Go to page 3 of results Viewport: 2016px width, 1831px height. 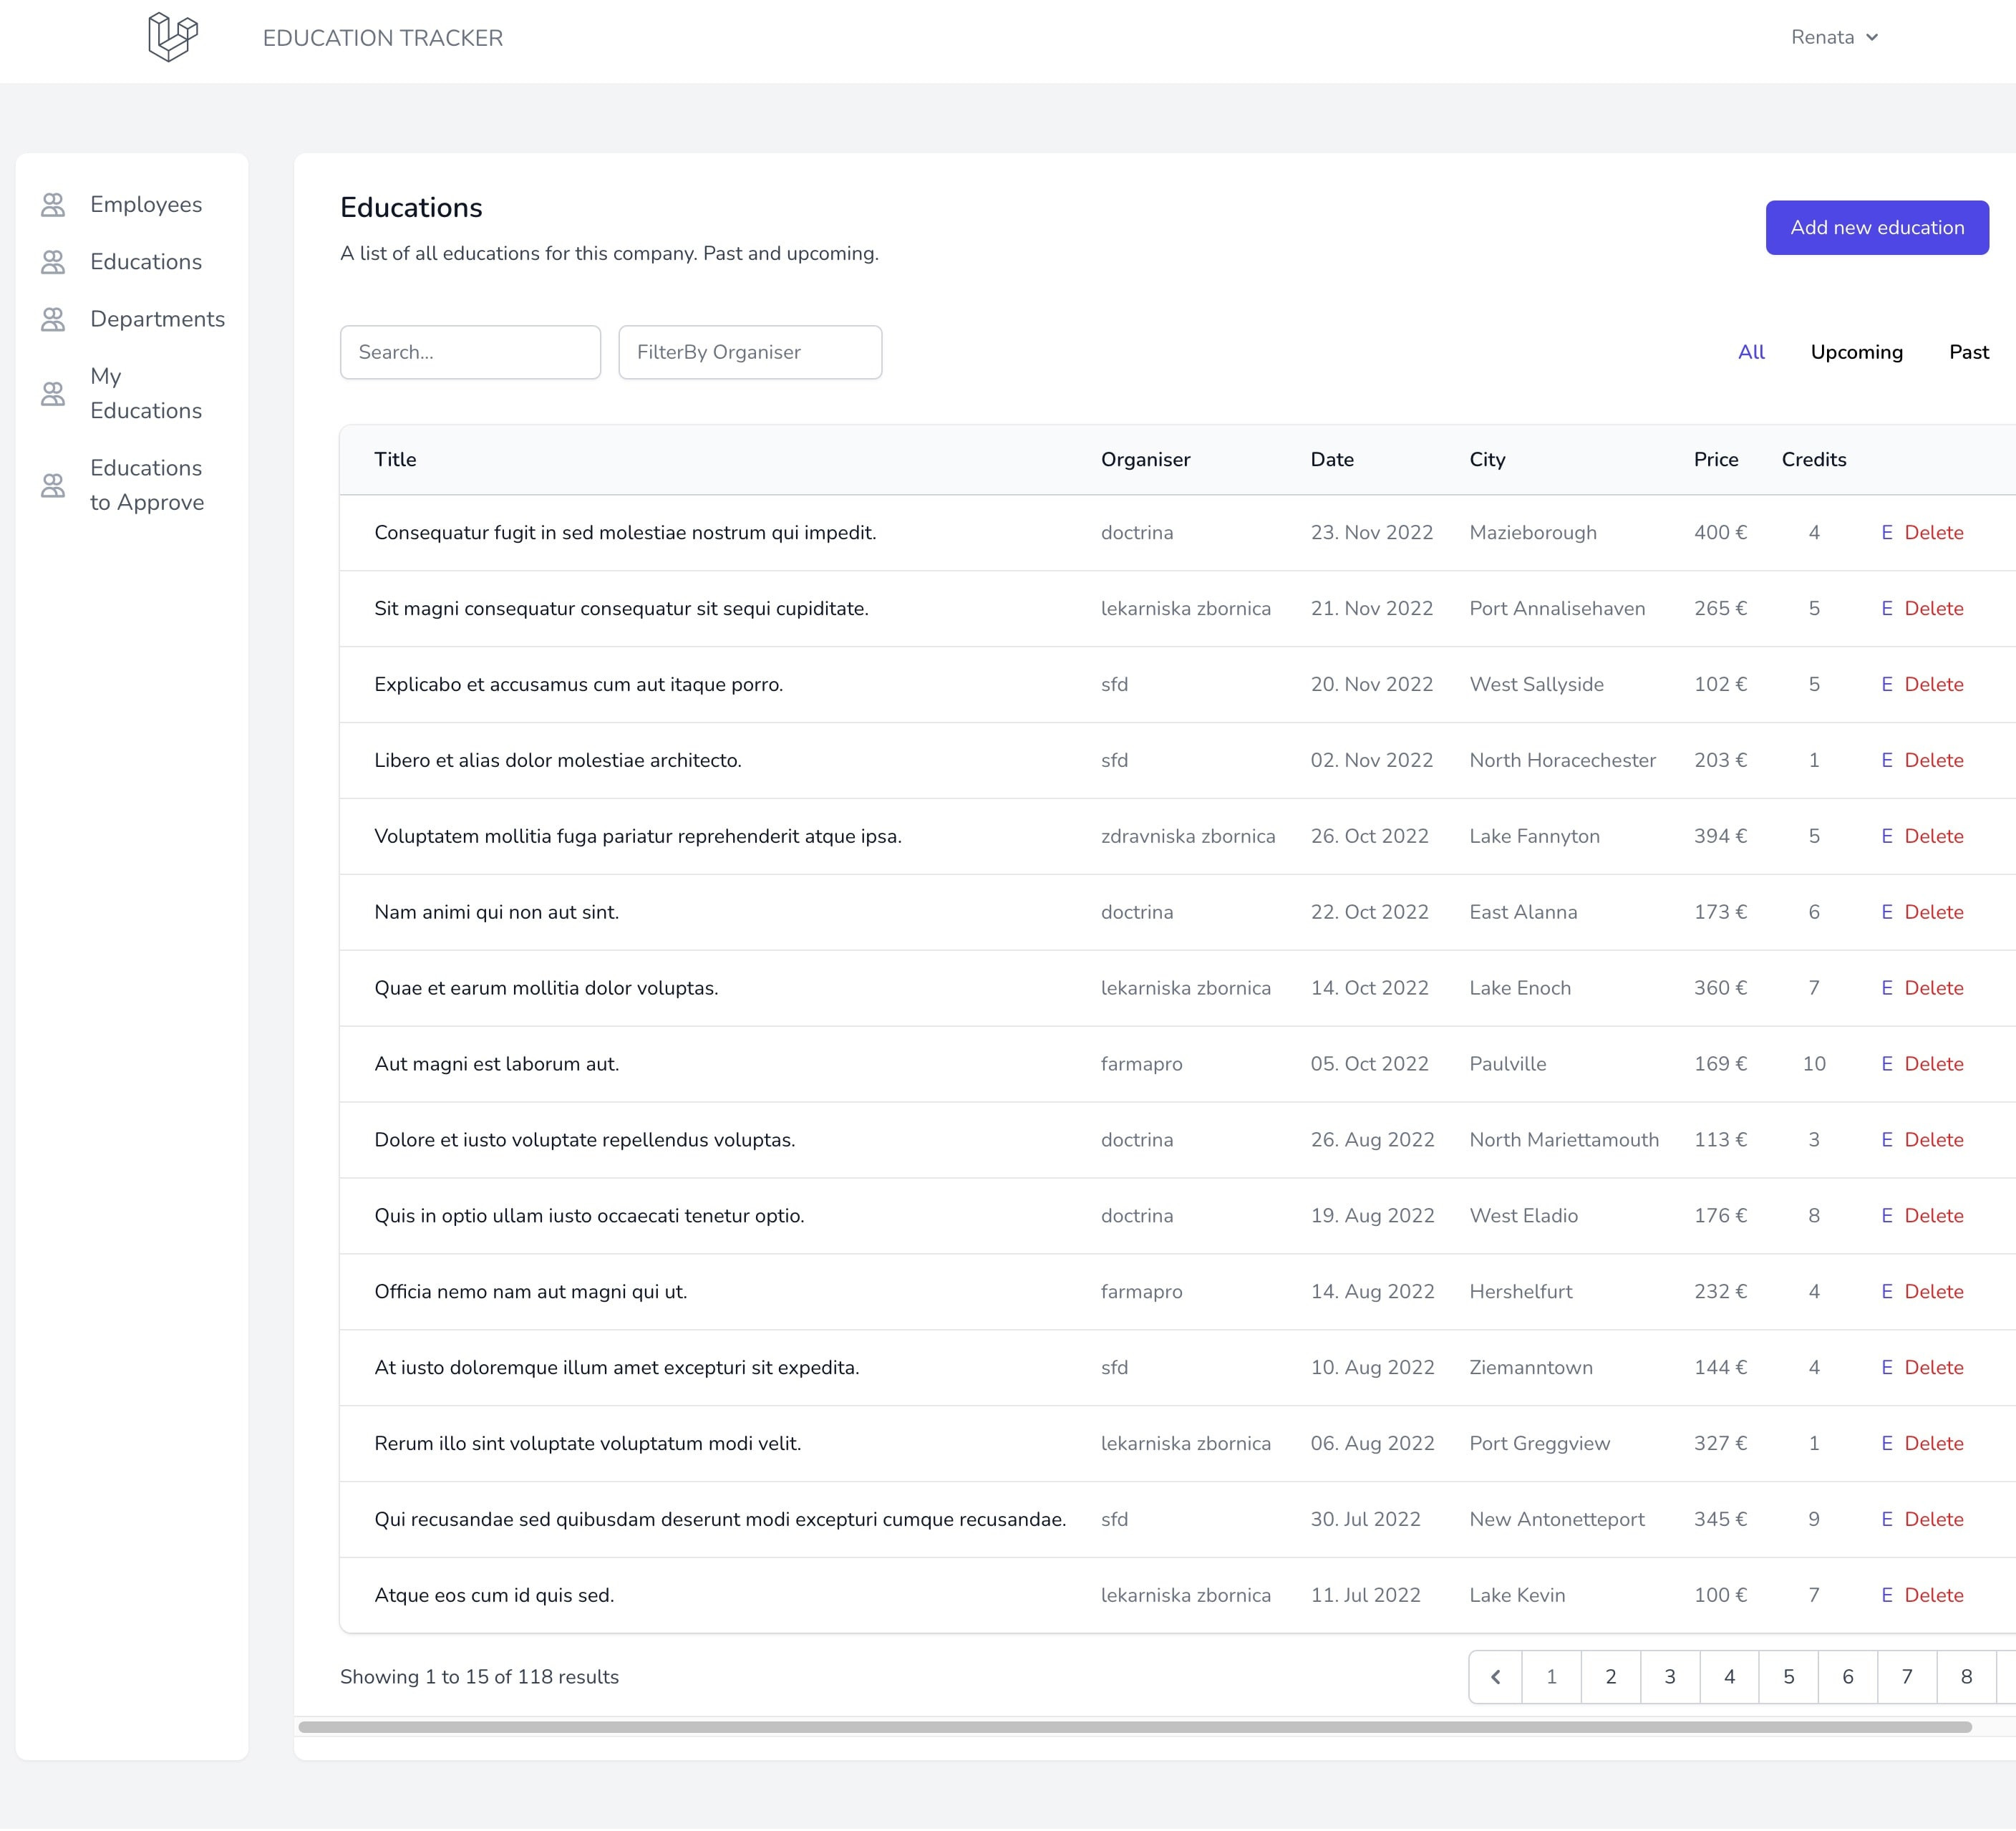[x=1670, y=1677]
